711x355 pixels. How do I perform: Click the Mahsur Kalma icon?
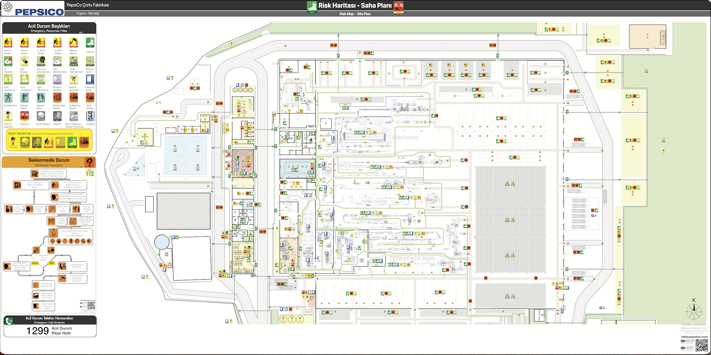[74, 43]
